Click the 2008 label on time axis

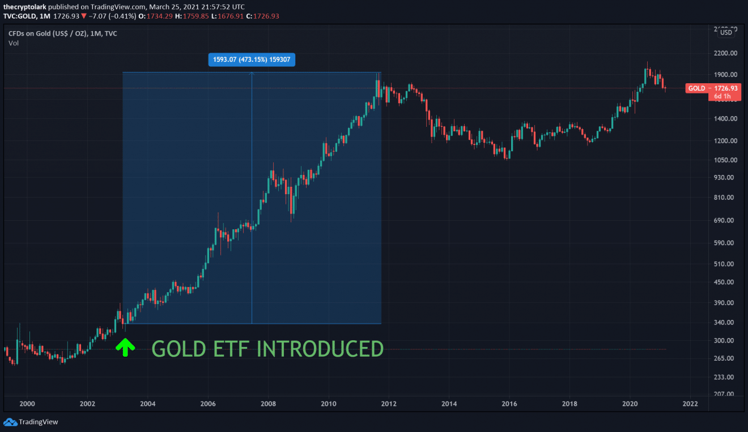tap(268, 404)
